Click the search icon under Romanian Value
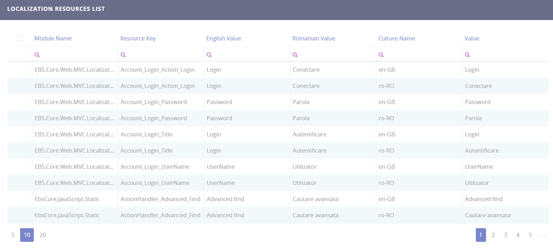 [295, 55]
